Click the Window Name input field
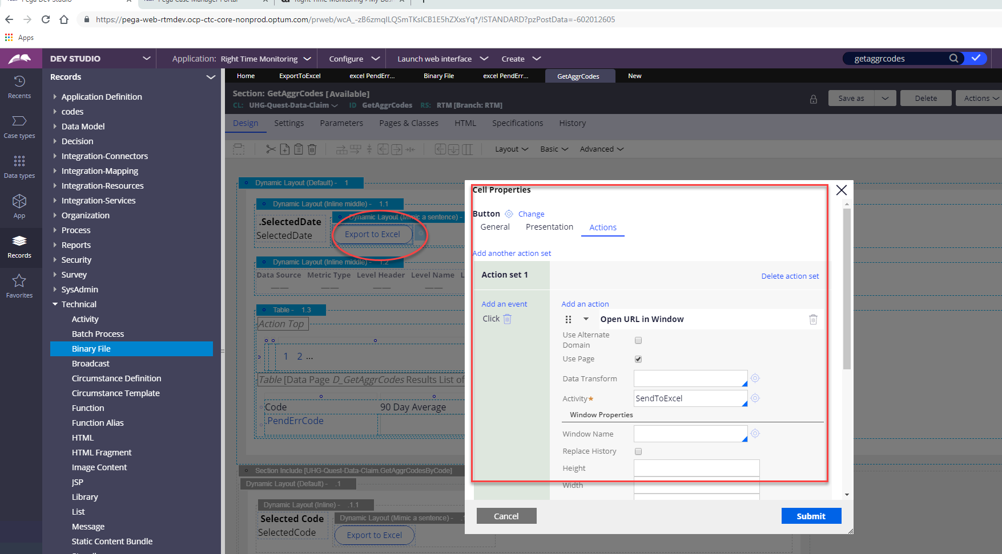Image resolution: width=1002 pixels, height=554 pixels. [690, 434]
